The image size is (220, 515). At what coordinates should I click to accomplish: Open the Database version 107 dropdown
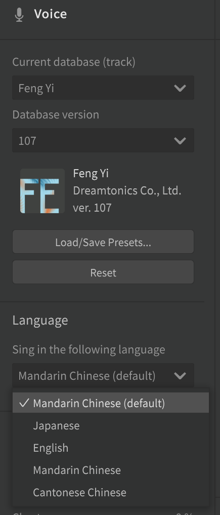click(x=103, y=140)
